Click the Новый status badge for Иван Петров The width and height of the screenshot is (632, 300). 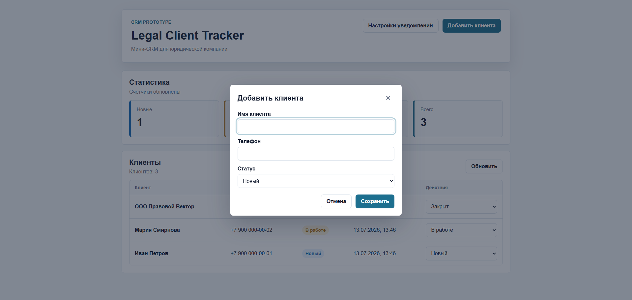[x=313, y=254]
